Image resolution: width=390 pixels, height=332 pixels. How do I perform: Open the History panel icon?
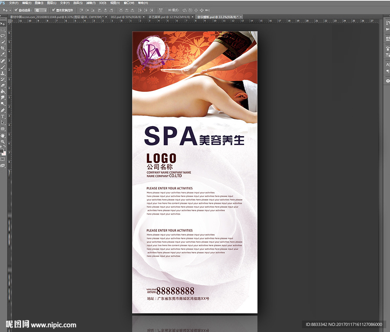click(388, 23)
